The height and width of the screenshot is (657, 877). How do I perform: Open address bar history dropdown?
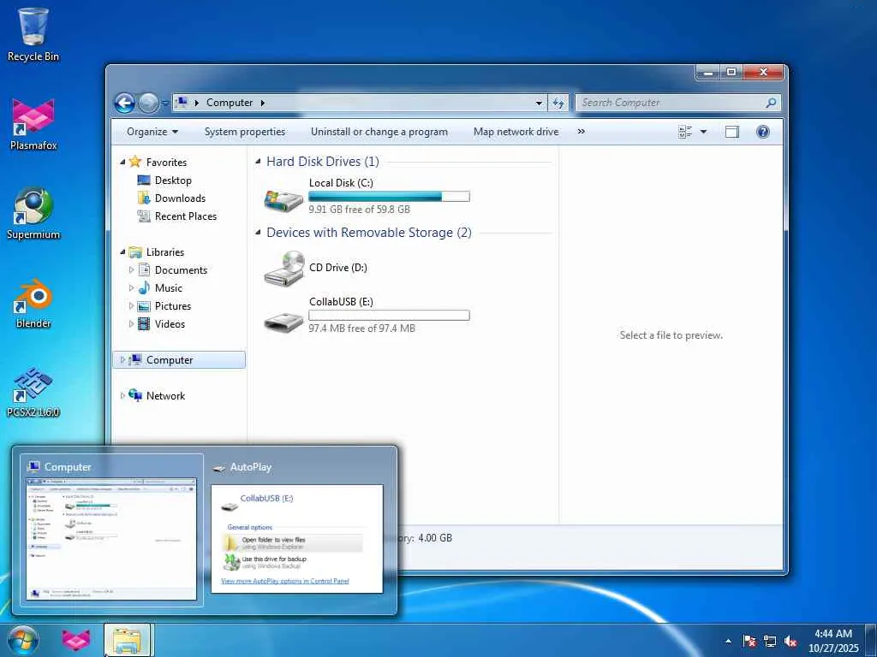539,103
